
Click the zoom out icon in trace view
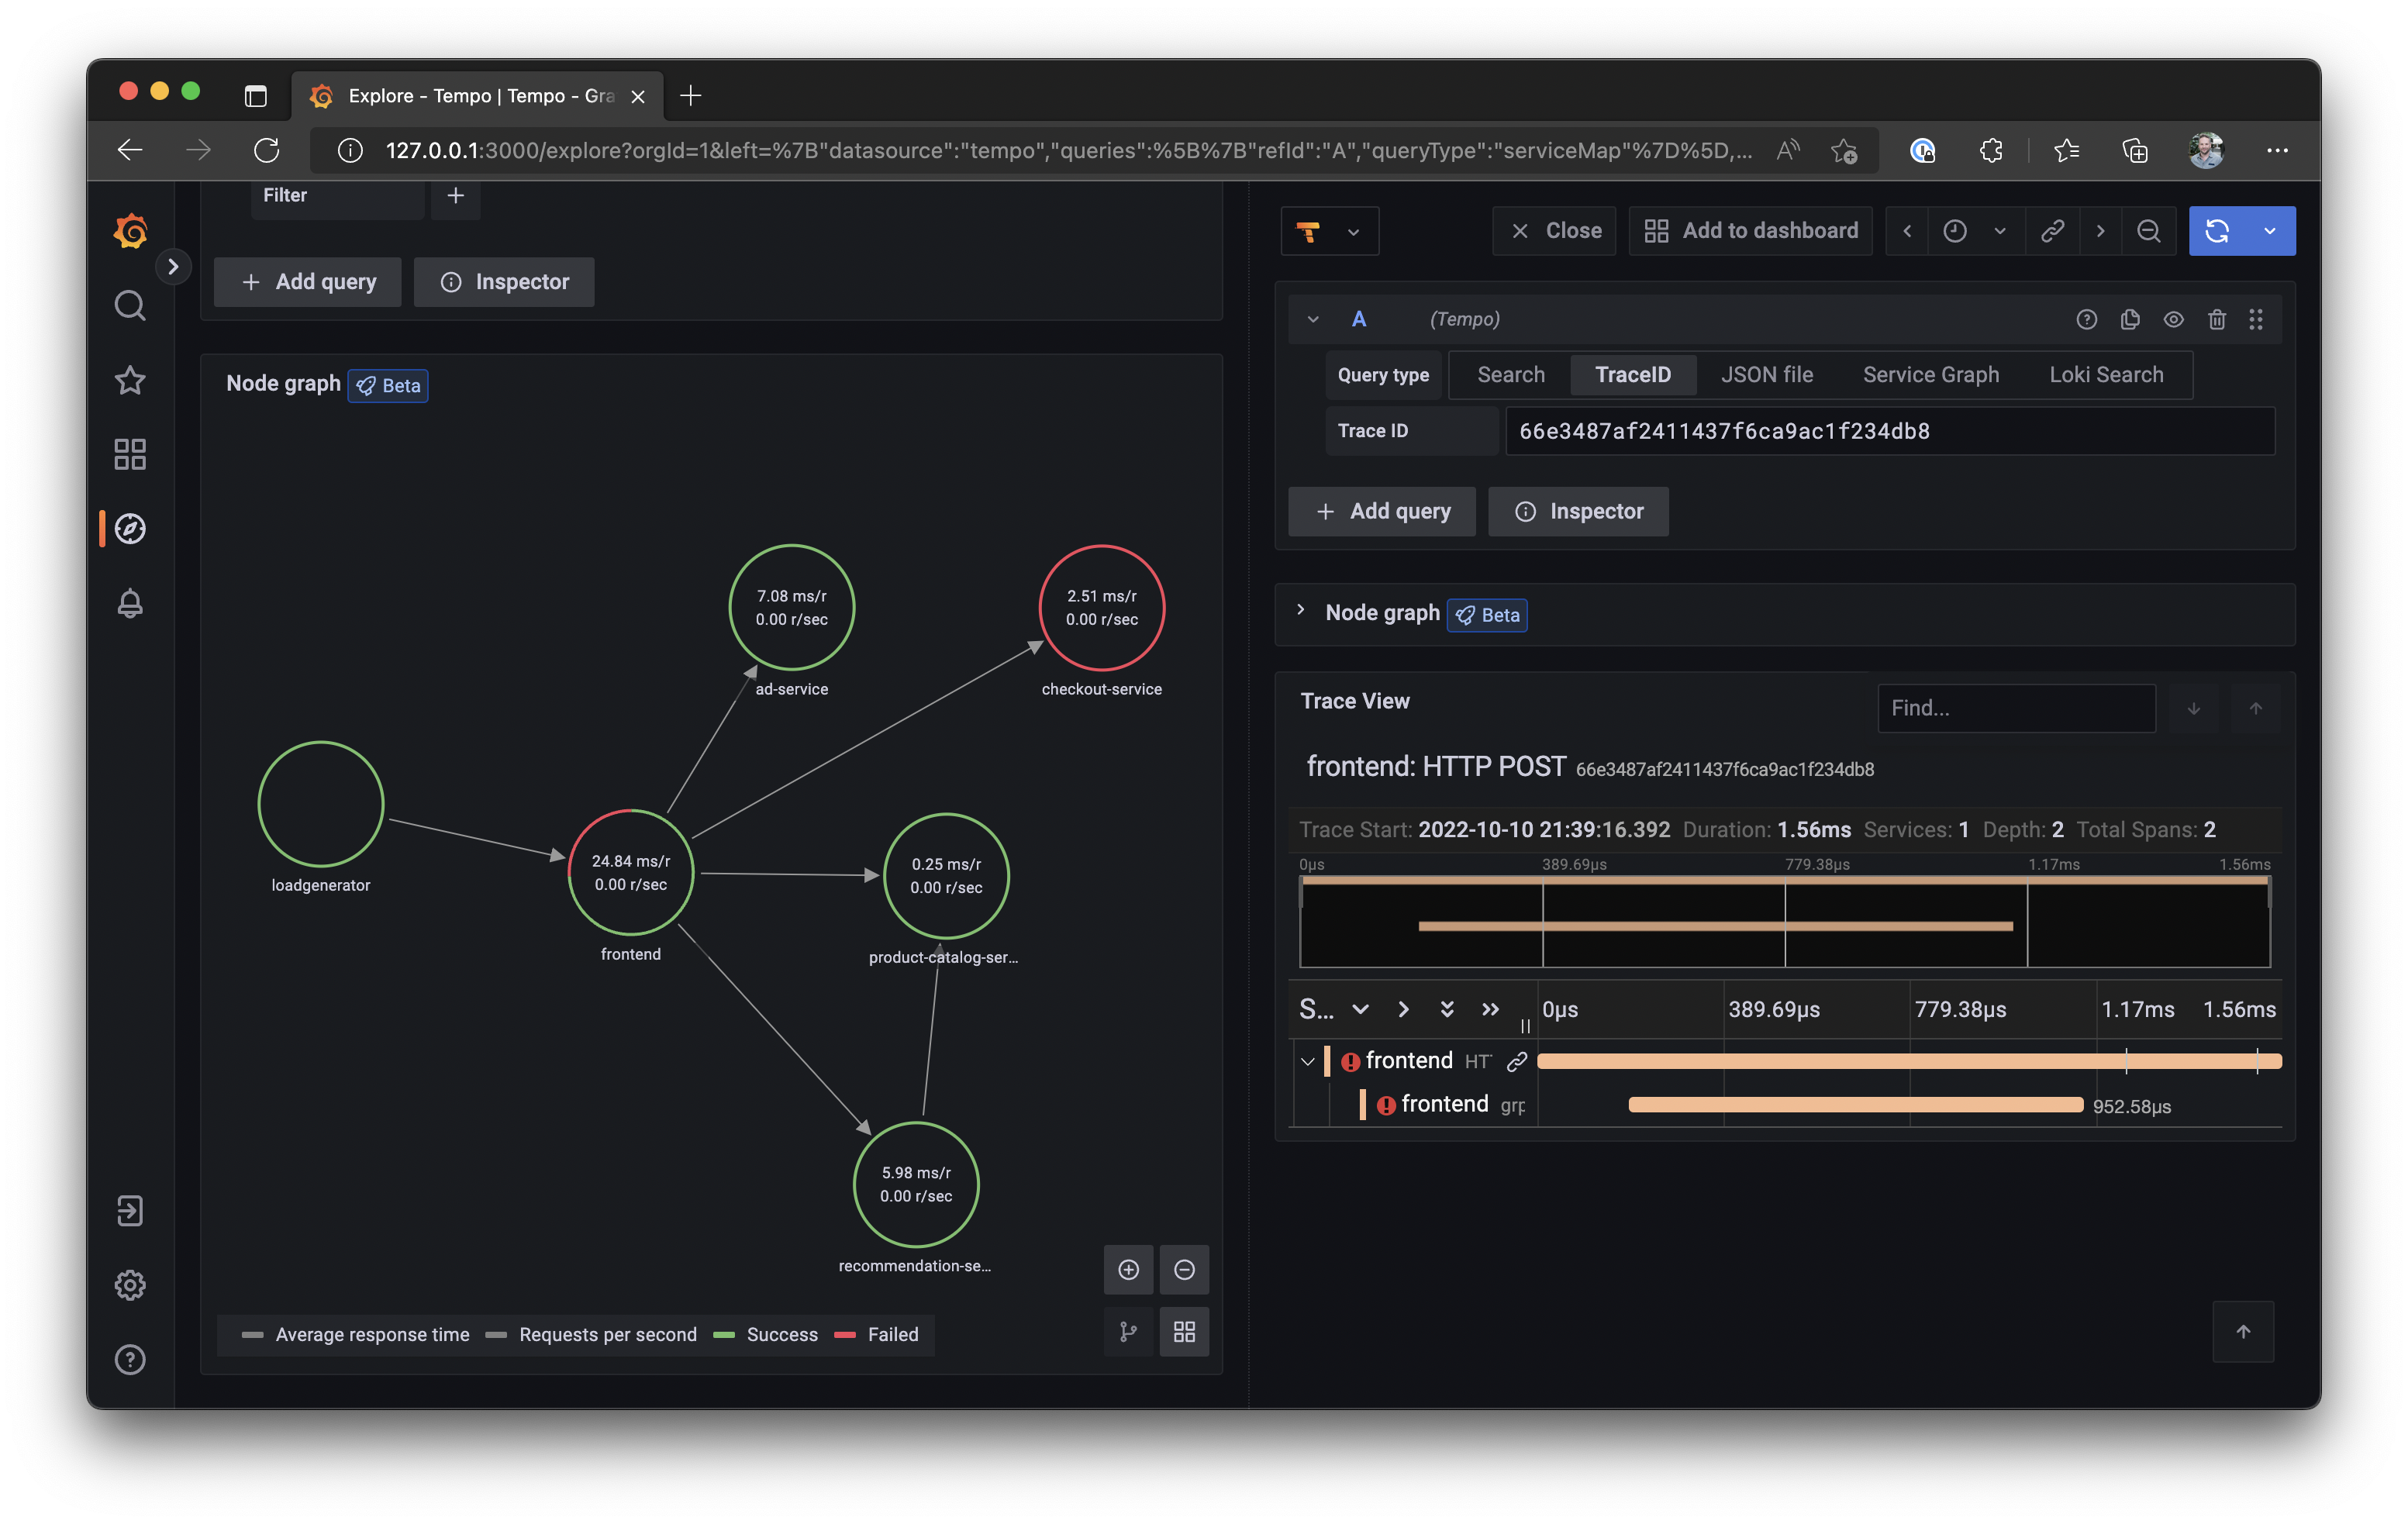(2148, 230)
